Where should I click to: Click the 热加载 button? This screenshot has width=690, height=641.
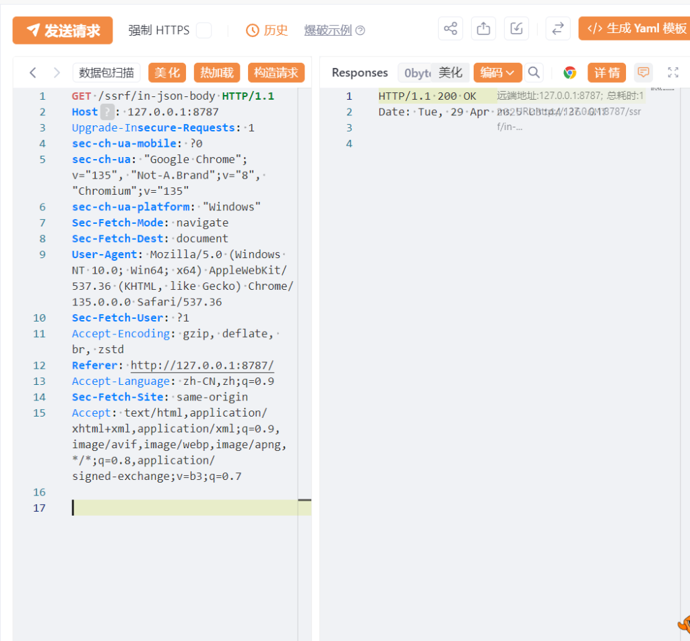(x=217, y=73)
